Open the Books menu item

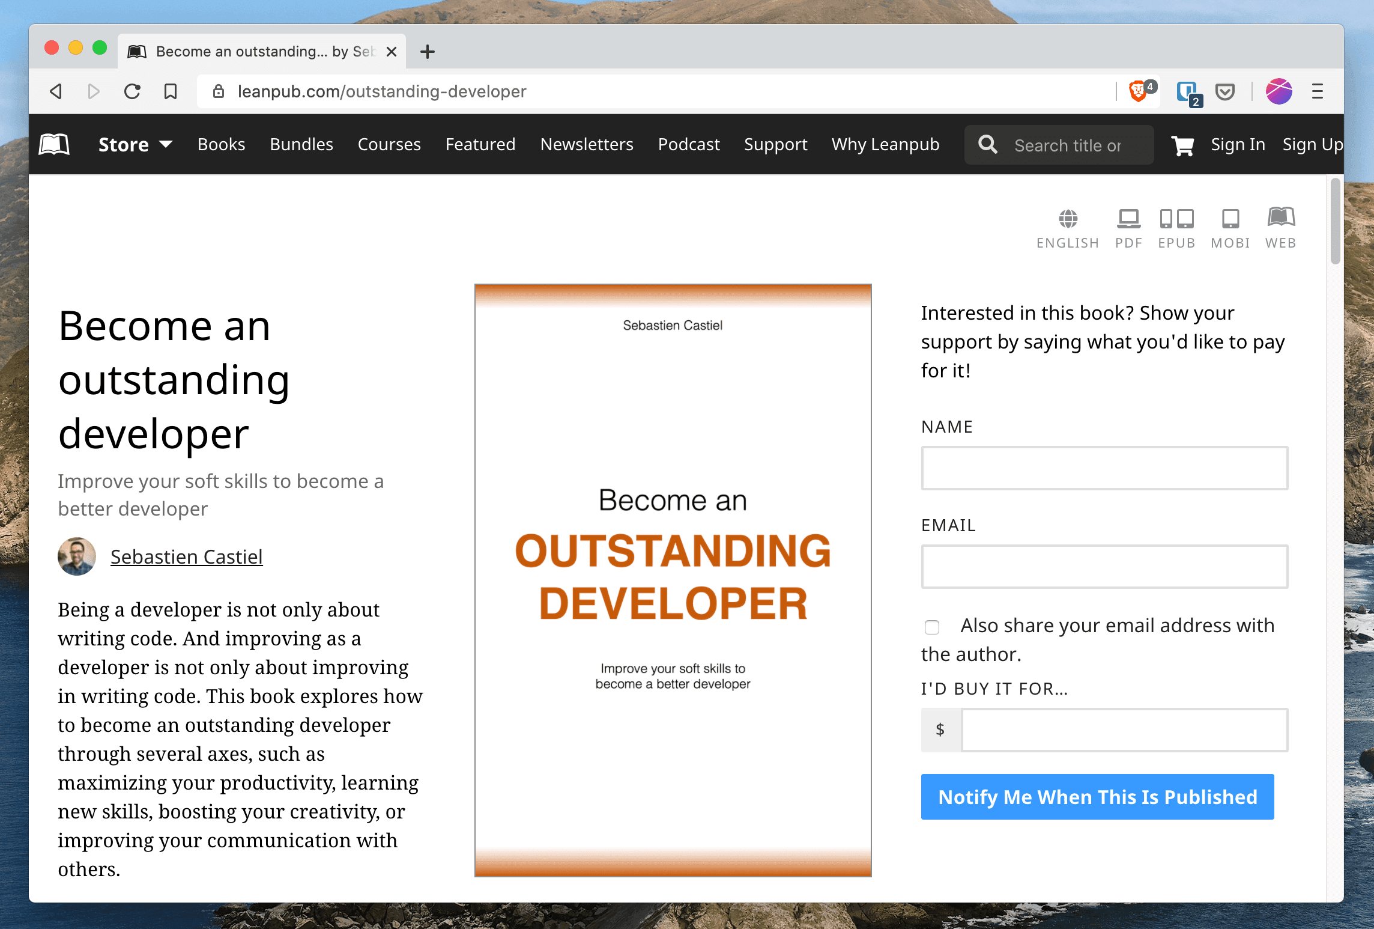[x=222, y=143]
